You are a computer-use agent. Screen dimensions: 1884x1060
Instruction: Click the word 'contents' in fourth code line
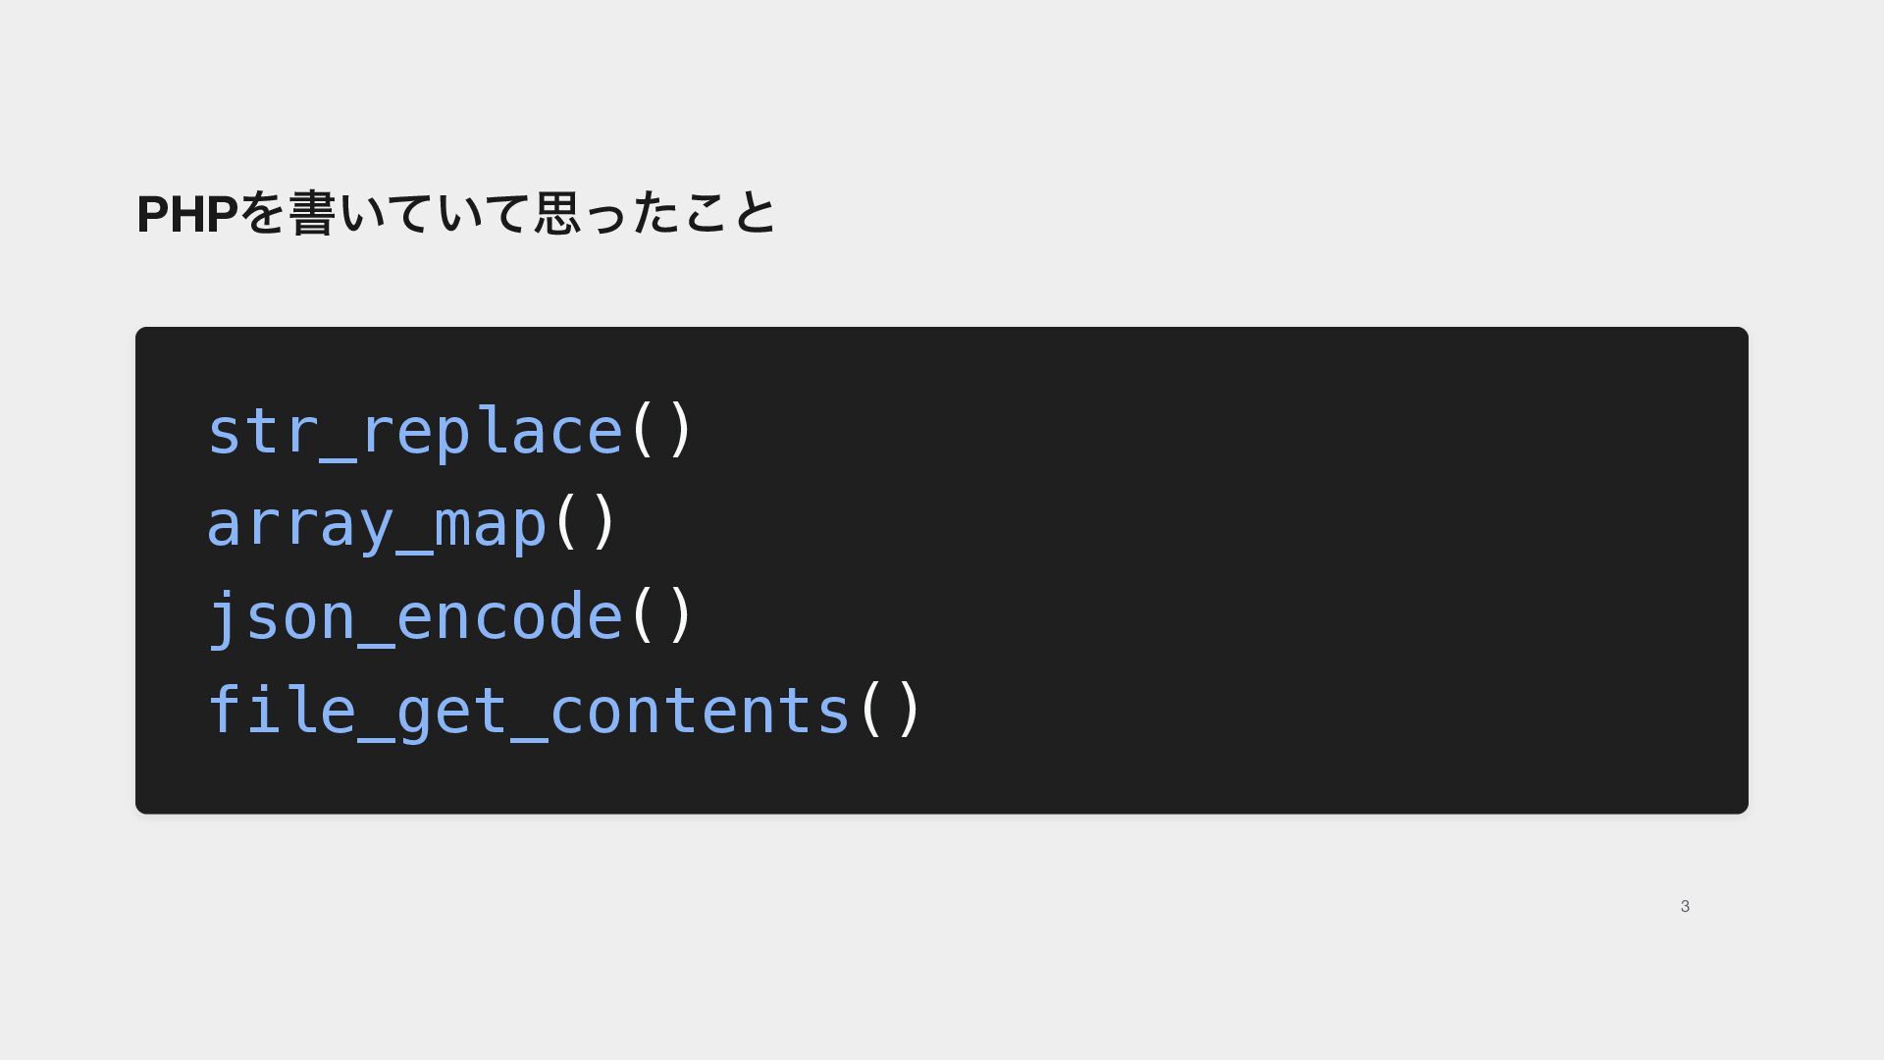[700, 710]
